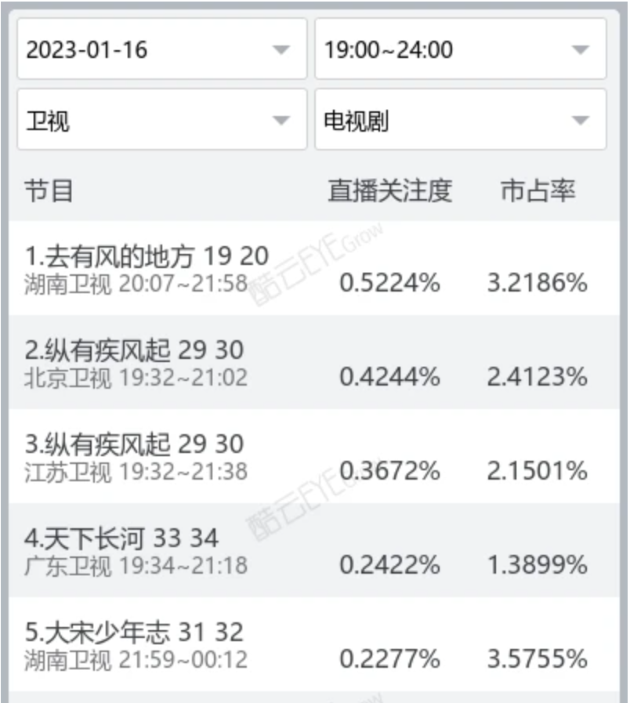630x703 pixels.
Task: Select the 3.5755% market share figure
Action: coord(538,659)
